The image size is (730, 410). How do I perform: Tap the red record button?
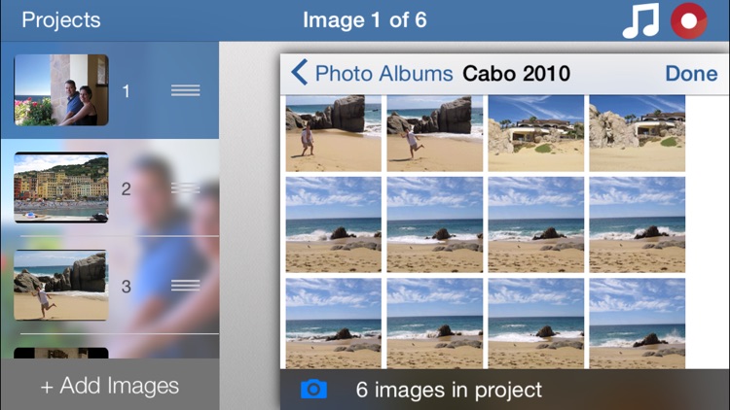[689, 21]
